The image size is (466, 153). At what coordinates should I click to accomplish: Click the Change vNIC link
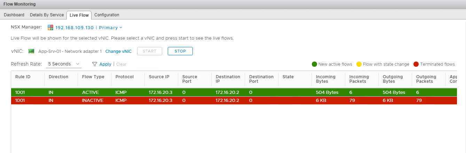(x=118, y=51)
